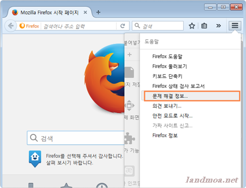Select 문제 해결 정보... menu item

pyautogui.click(x=191, y=96)
